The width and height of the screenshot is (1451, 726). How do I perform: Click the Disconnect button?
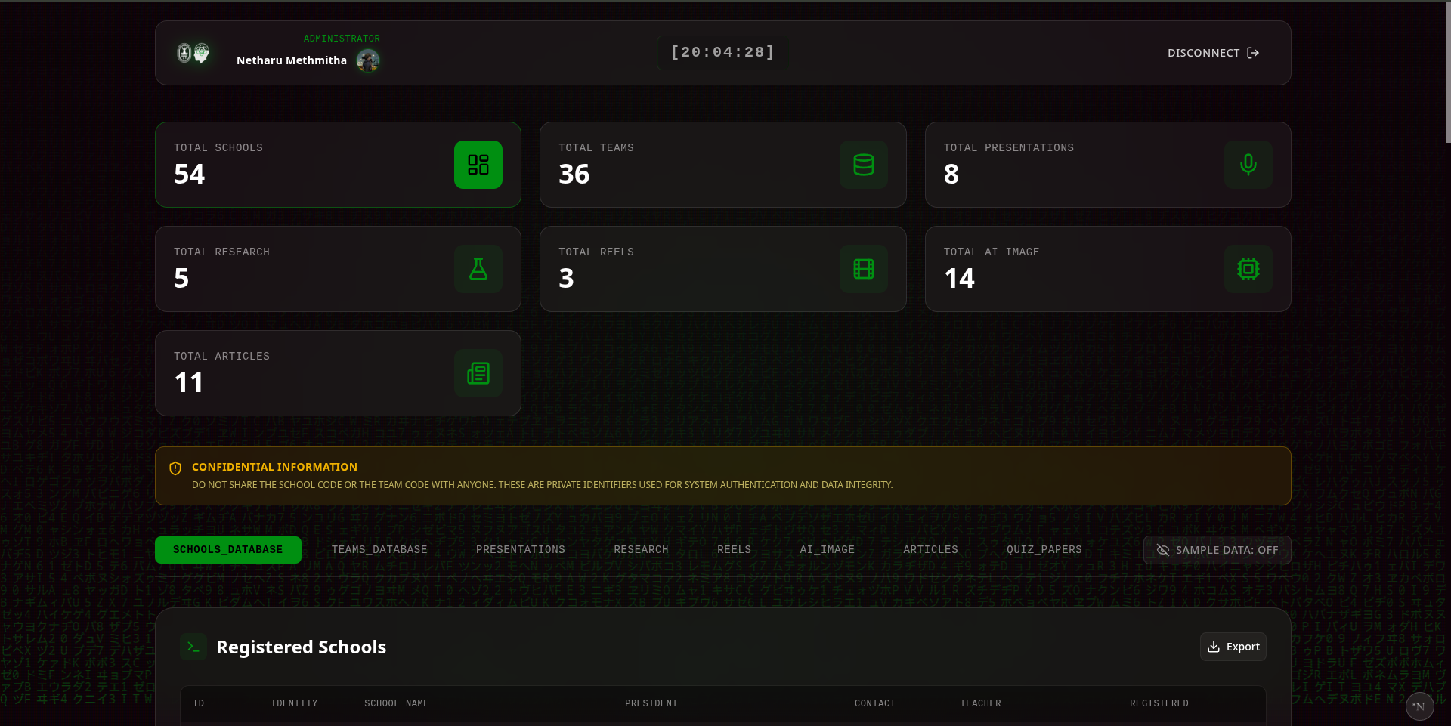[1213, 53]
